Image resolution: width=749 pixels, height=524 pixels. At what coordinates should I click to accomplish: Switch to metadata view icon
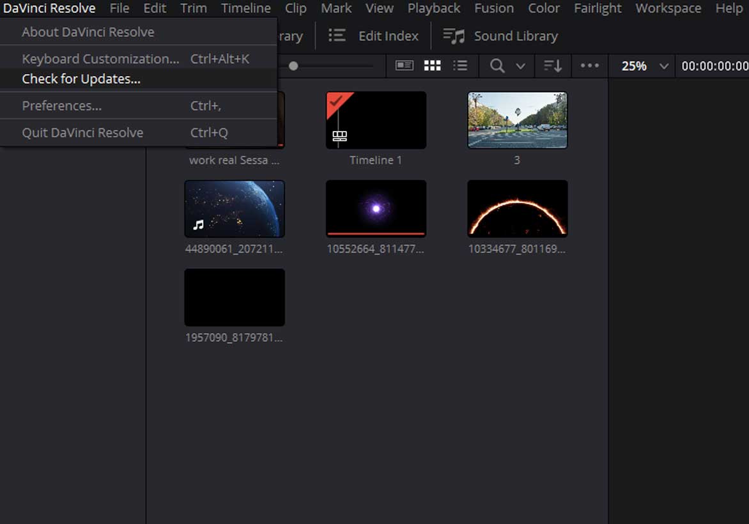(x=405, y=65)
